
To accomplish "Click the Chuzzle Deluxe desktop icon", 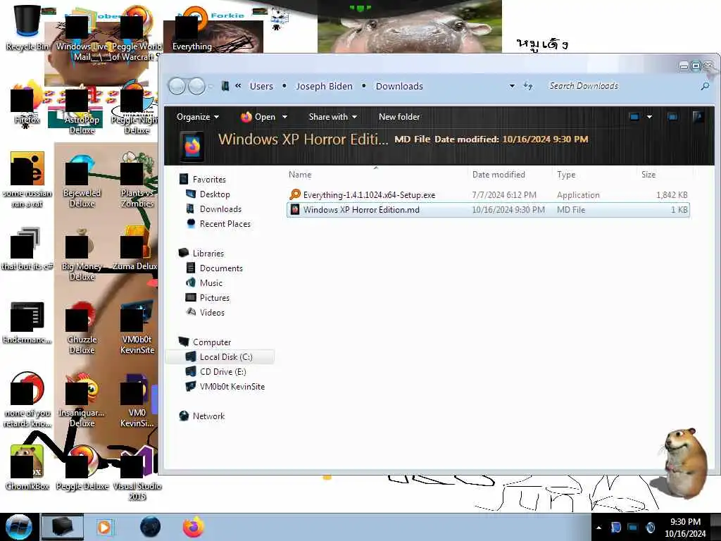I will pyautogui.click(x=82, y=328).
